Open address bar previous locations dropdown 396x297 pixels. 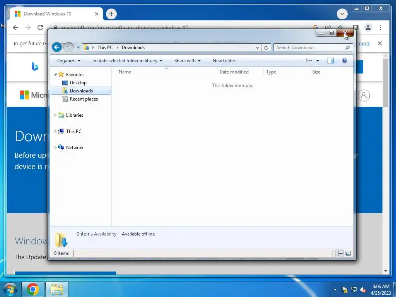pos(257,48)
